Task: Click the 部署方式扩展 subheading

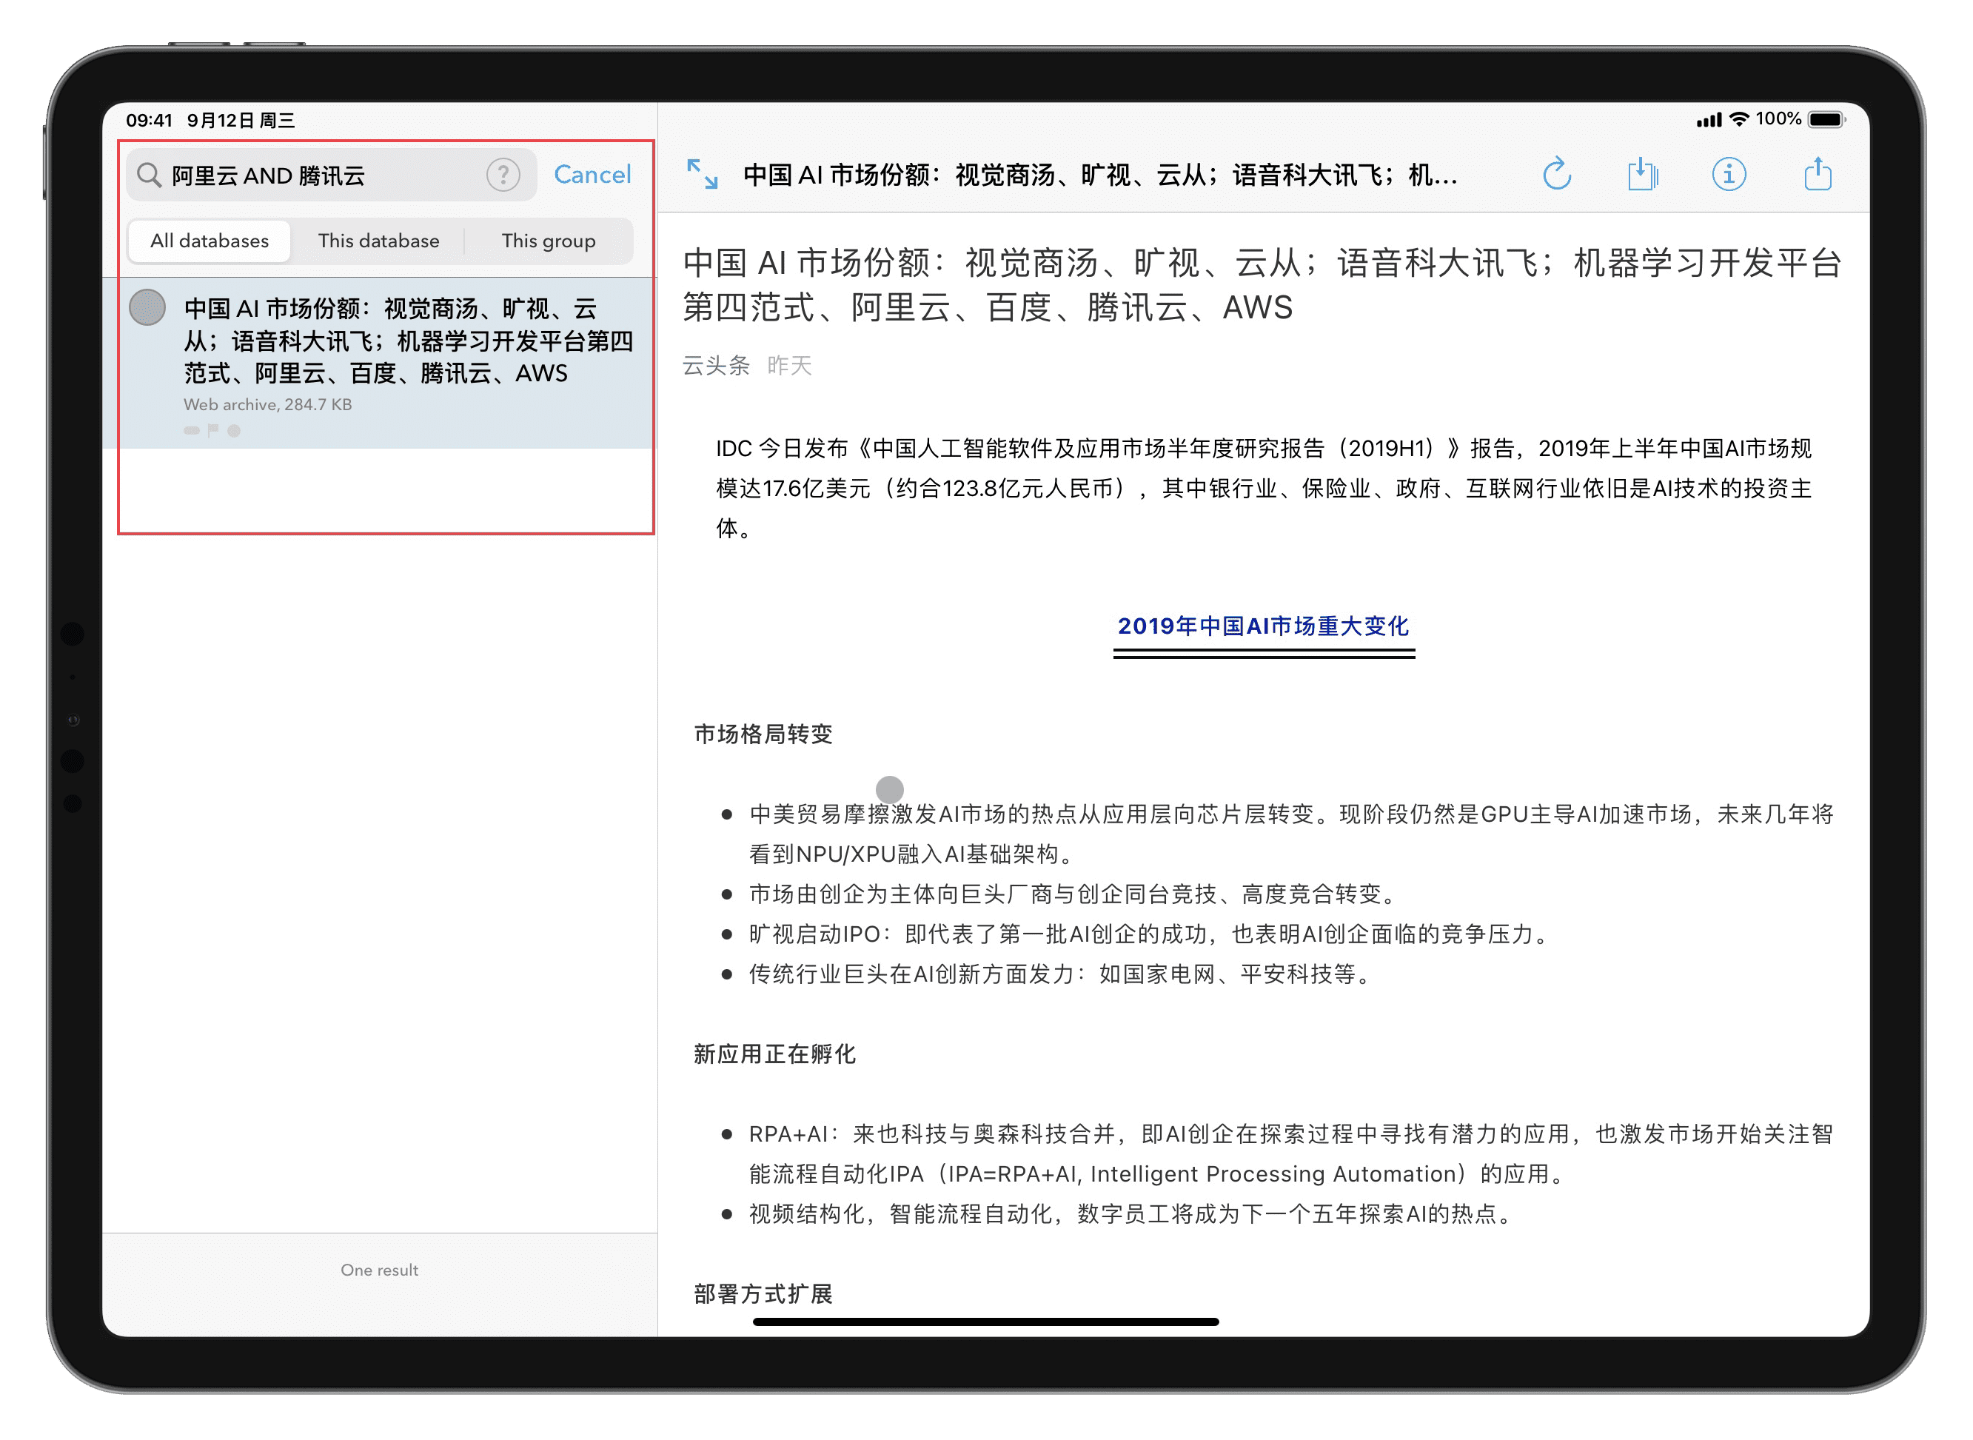Action: pyautogui.click(x=763, y=1293)
